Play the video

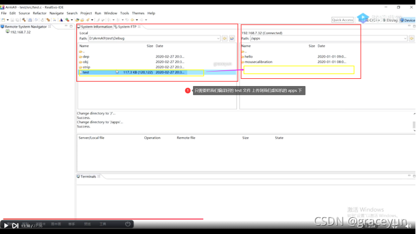coord(6,226)
